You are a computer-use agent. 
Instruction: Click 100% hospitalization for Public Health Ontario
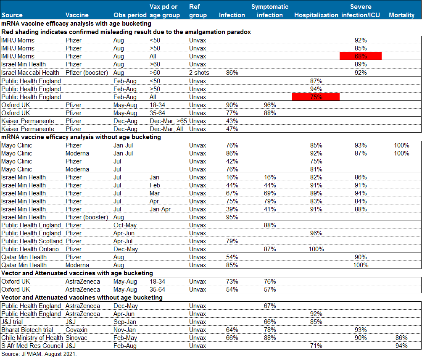[316, 249]
